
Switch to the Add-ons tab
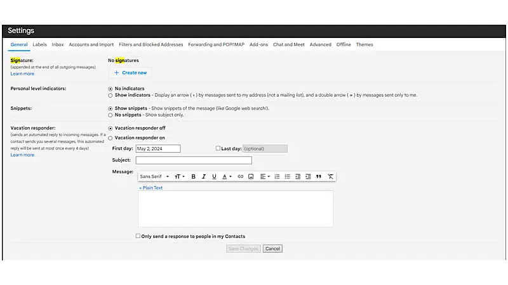pyautogui.click(x=258, y=44)
